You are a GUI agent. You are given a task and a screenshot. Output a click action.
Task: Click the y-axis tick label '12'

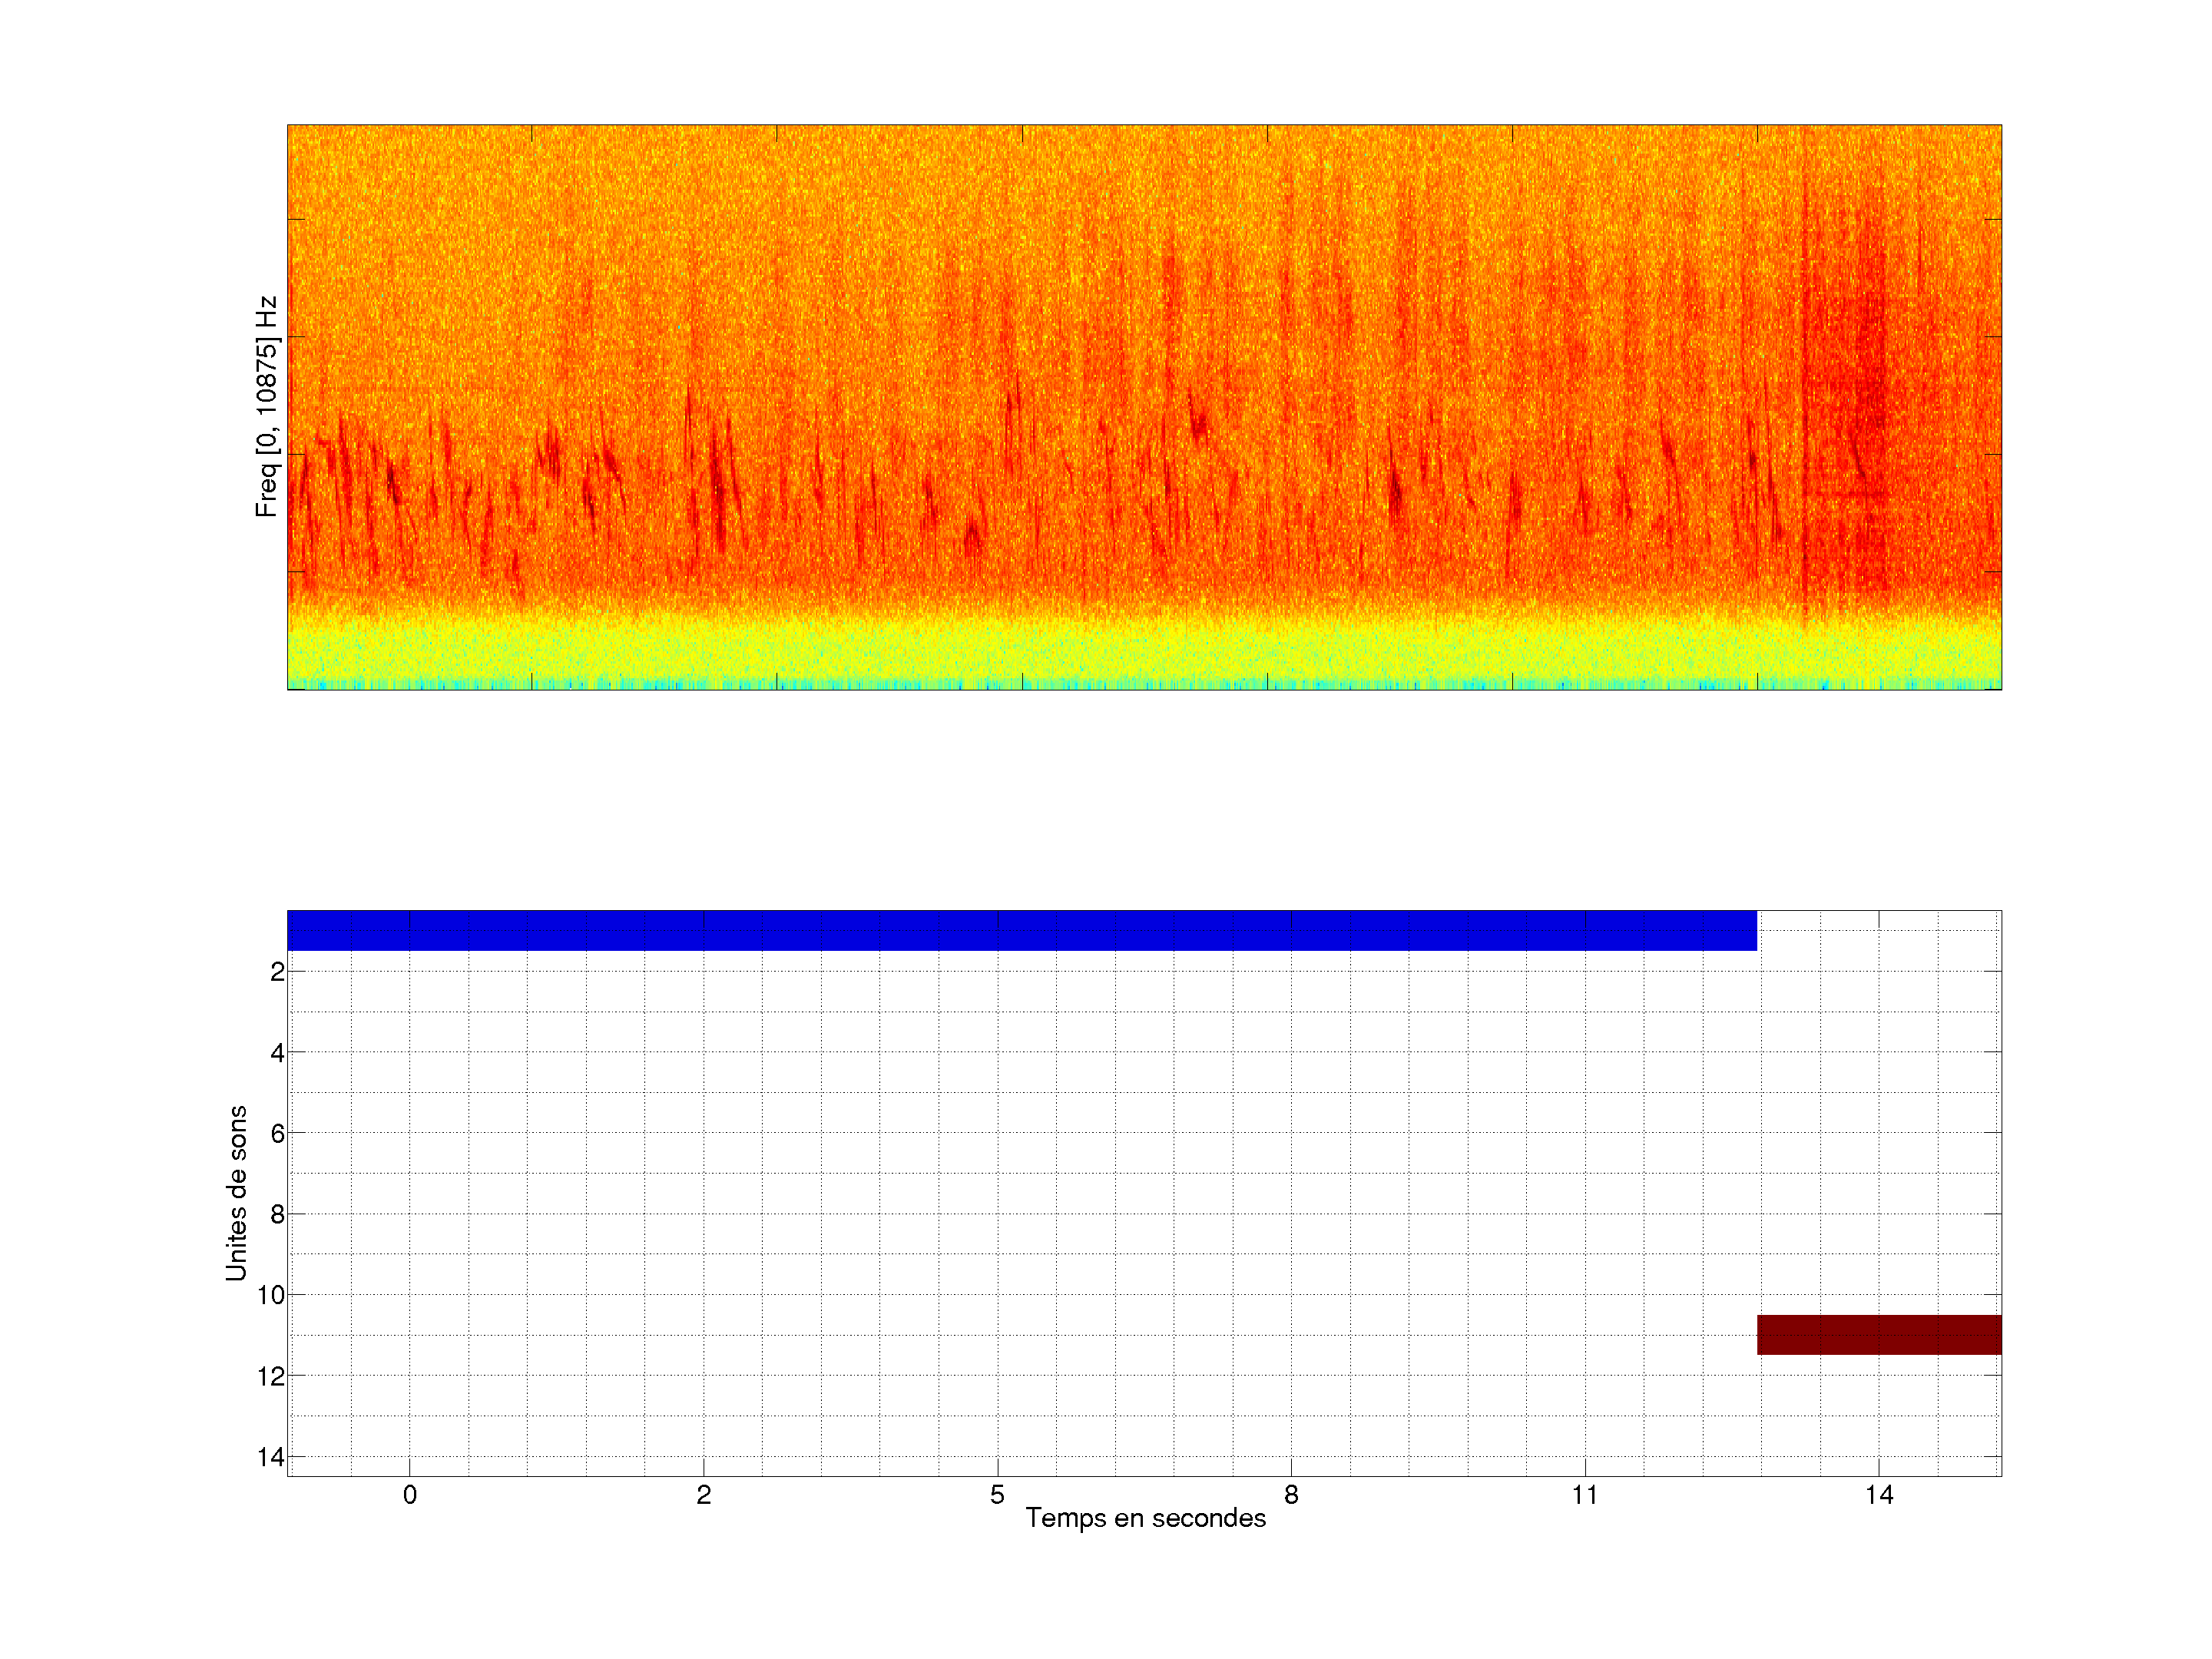(270, 1377)
